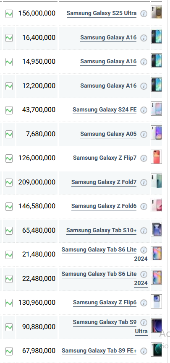Click info icon next to Galaxy Z Flip6

[144, 303]
